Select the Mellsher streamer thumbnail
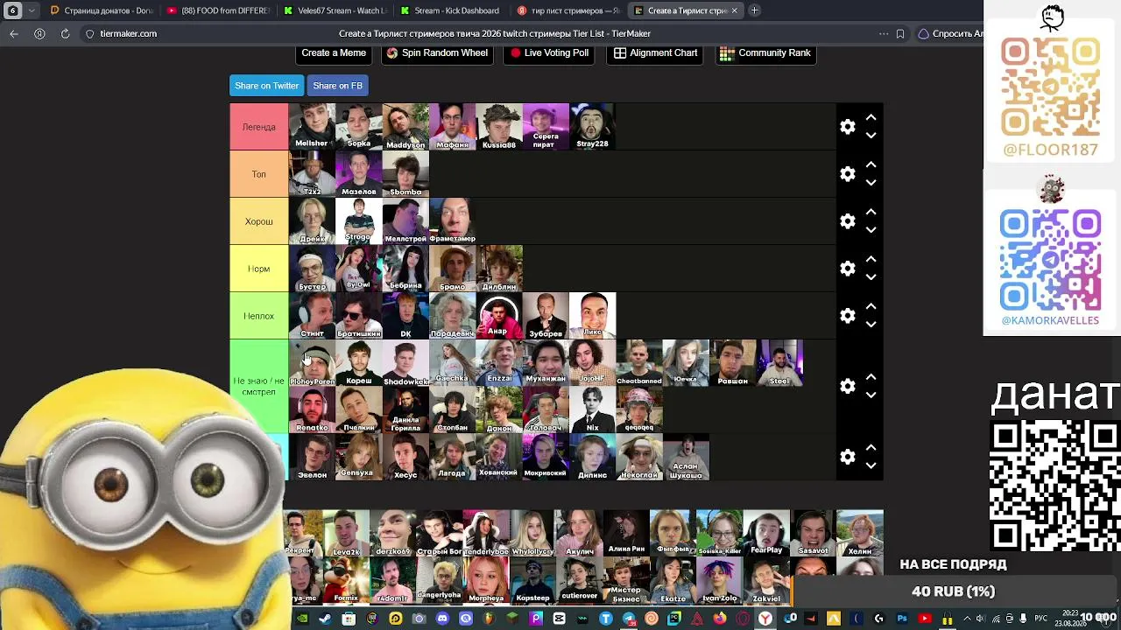The height and width of the screenshot is (630, 1121). coord(312,126)
